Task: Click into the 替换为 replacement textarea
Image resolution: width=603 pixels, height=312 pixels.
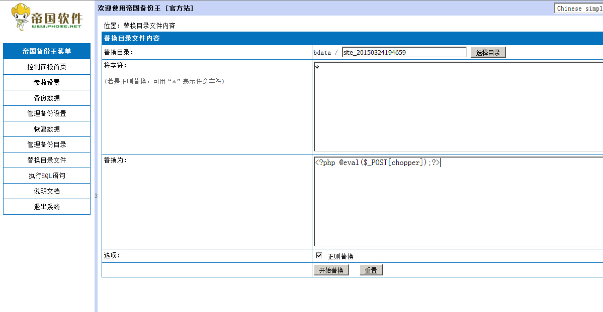Action: 458,202
